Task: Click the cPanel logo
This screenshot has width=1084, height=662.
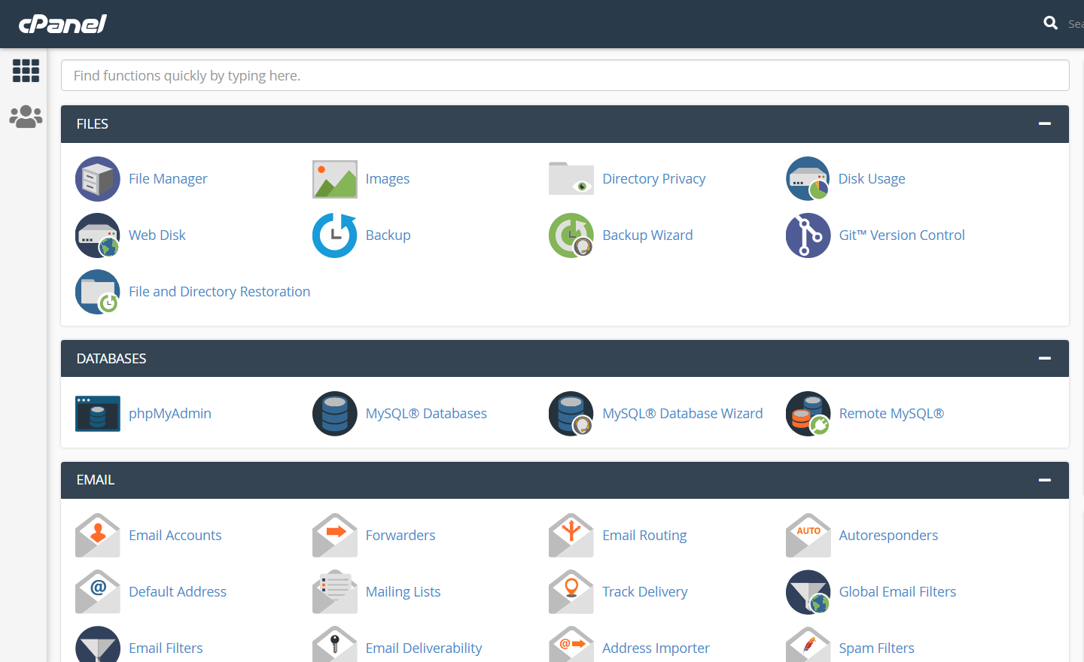Action: [62, 24]
